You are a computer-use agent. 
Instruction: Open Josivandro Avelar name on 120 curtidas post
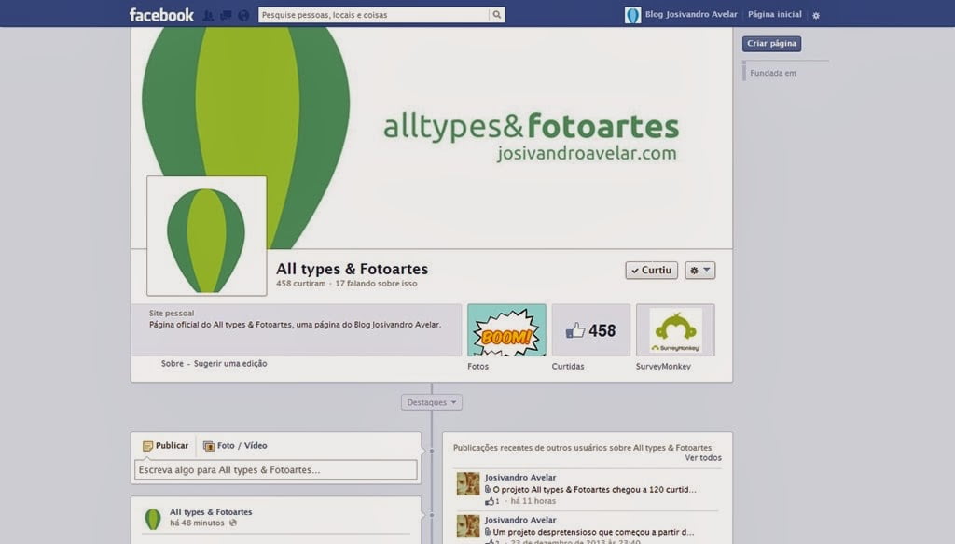pyautogui.click(x=520, y=478)
